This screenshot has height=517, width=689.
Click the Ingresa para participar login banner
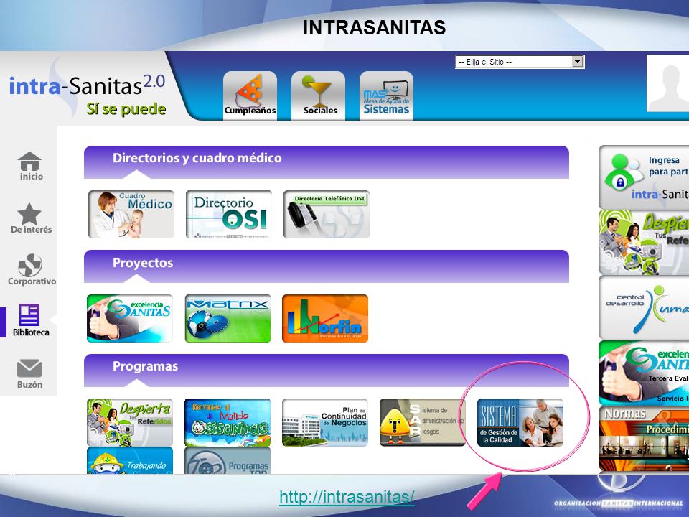(x=644, y=177)
